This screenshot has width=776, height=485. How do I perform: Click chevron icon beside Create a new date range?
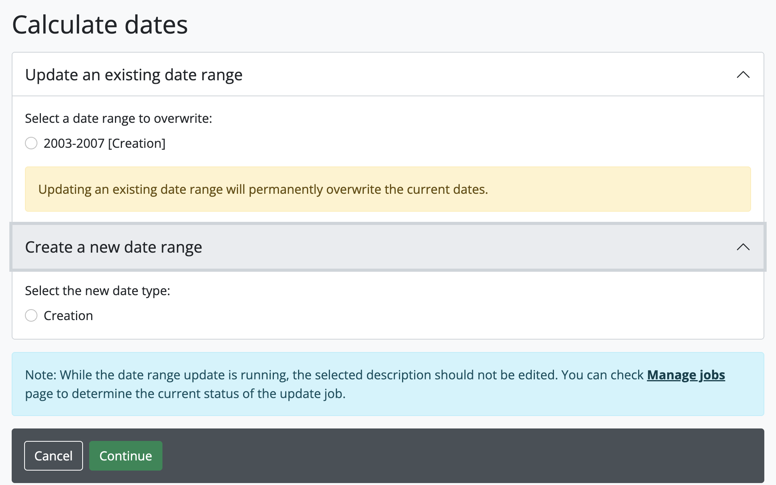pos(743,247)
